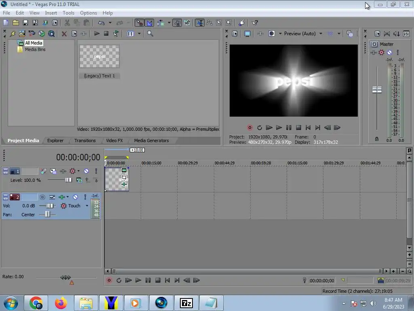Screen dimensions: 414x311
Task: Toggle Split Screen View in preview toolbar
Action: click(x=271, y=34)
